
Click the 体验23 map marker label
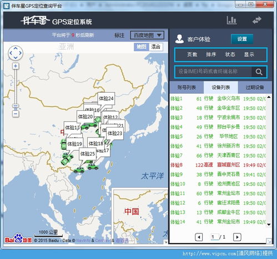[x=115, y=133]
